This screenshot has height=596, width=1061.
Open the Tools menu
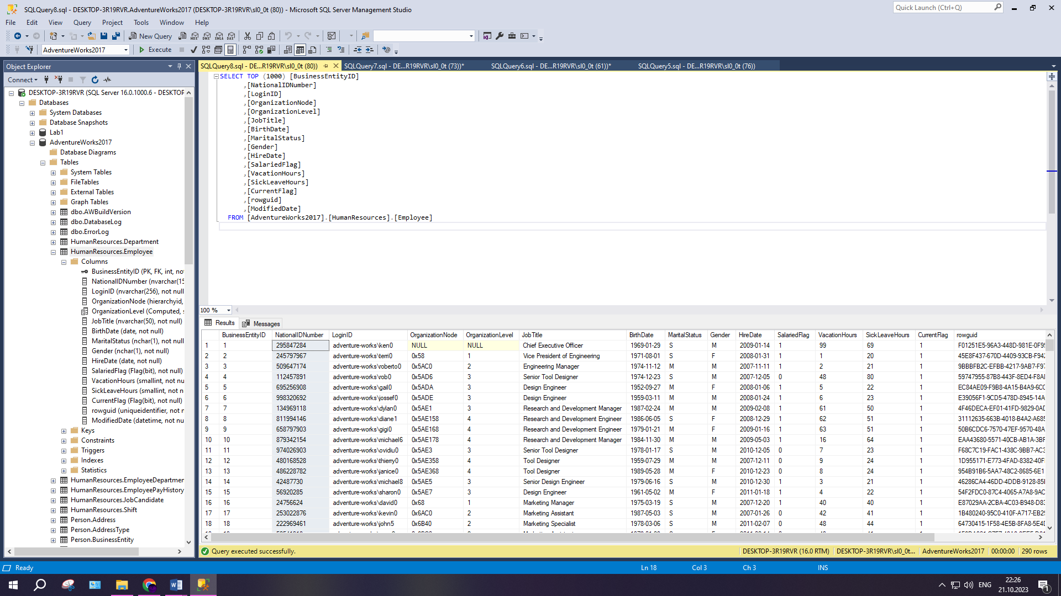[141, 23]
